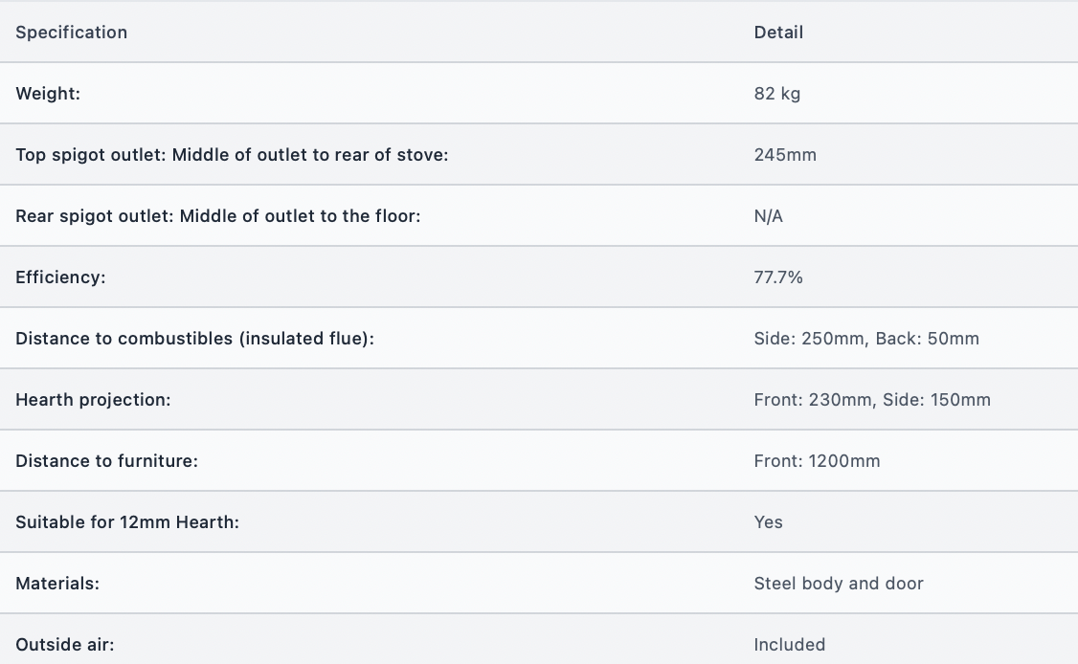Select Distance to furniture label
The height and width of the screenshot is (664, 1078).
point(106,460)
